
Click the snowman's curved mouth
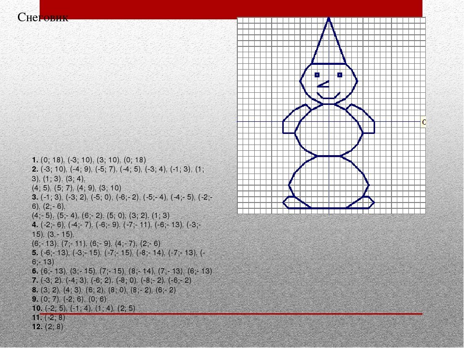click(x=329, y=95)
